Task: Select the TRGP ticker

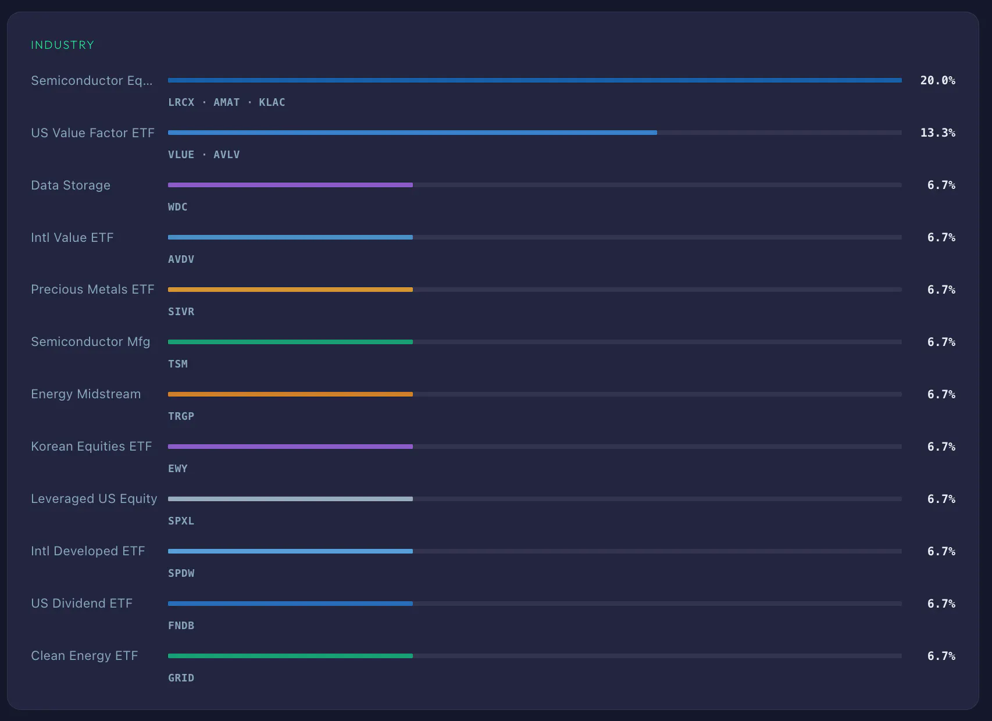Action: 181,416
